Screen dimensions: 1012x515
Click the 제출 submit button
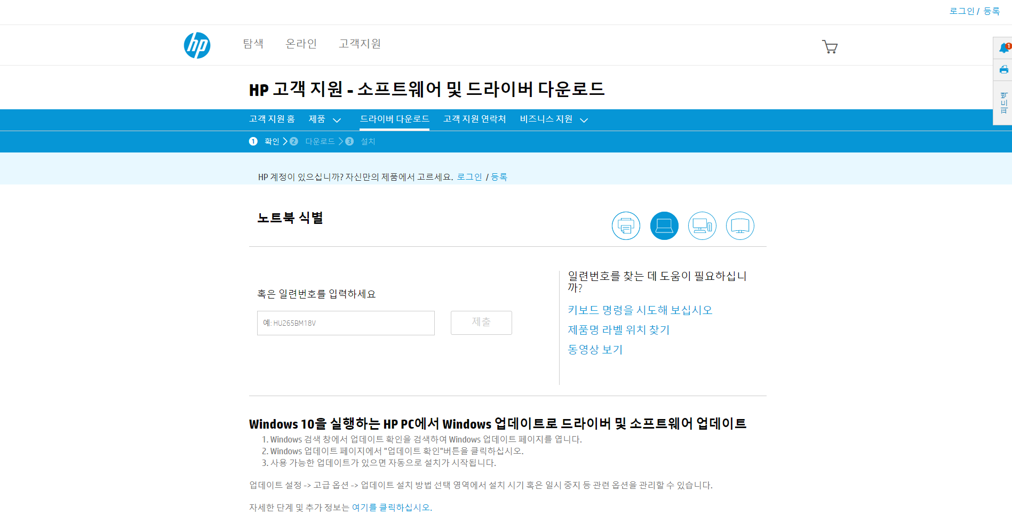pyautogui.click(x=481, y=323)
